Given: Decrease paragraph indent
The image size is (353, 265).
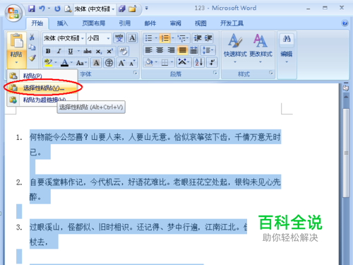Looking at the screenshot, I should pos(198,38).
